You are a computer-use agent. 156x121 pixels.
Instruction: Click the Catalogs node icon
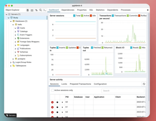point(18,31)
